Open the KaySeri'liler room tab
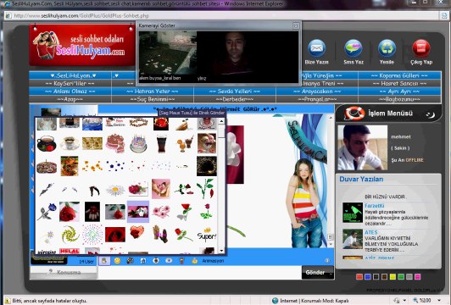 click(70, 83)
